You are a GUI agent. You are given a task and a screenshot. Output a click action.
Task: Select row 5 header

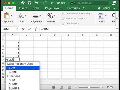[x=3, y=53]
